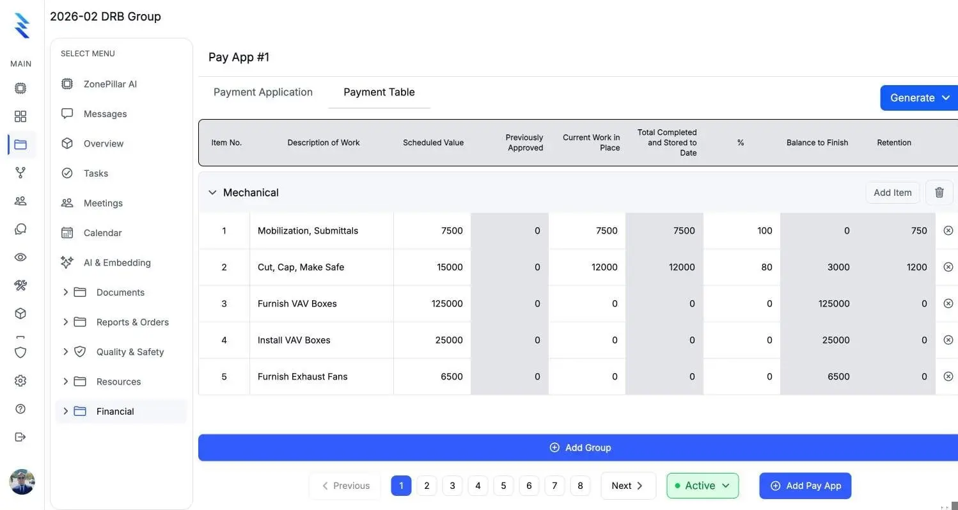The height and width of the screenshot is (510, 958).
Task: Click the ZonePillar logo icon
Action: click(22, 26)
